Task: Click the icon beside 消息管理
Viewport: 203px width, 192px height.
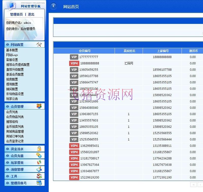Action: pyautogui.click(x=39, y=169)
